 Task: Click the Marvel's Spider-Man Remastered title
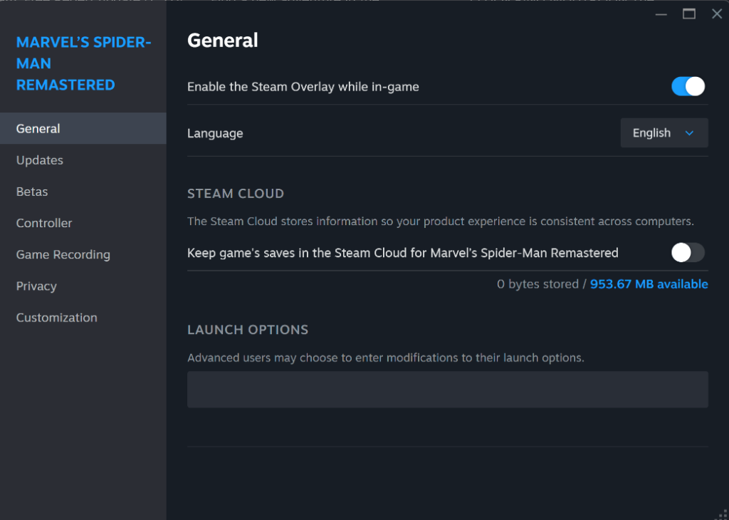point(83,63)
